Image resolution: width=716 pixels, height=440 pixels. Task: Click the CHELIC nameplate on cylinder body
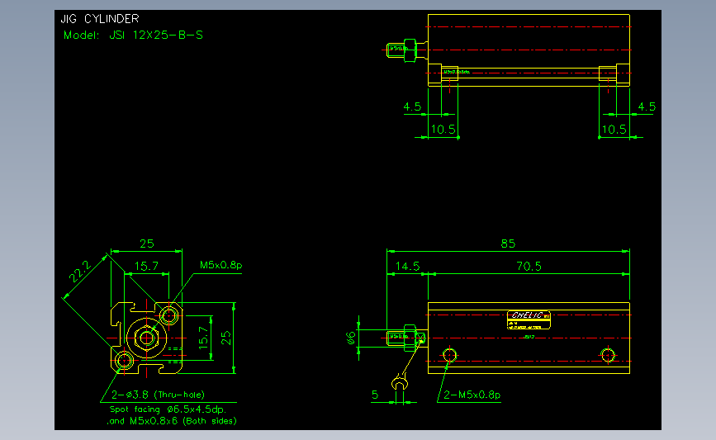[x=529, y=319]
